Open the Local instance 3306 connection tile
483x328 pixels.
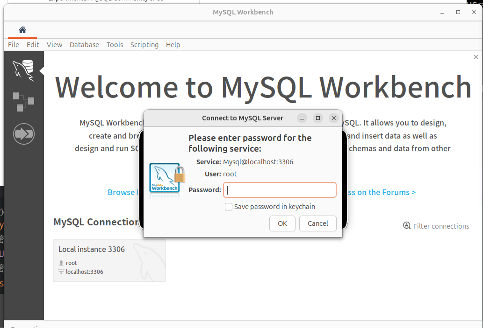[110, 261]
